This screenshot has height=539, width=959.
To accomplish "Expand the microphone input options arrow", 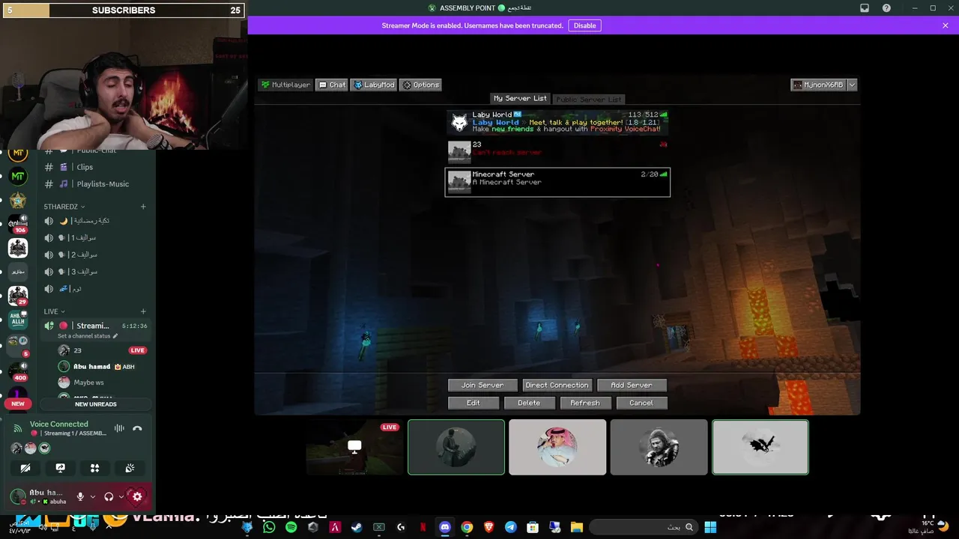I will coord(93,496).
